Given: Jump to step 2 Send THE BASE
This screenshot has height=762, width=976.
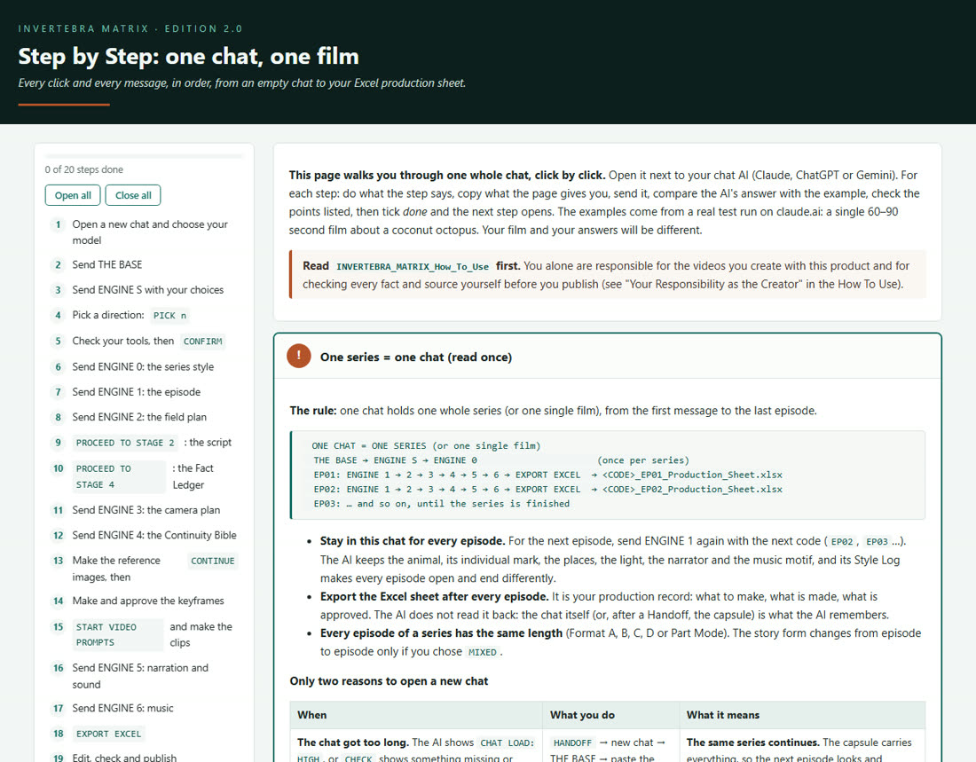Looking at the screenshot, I should pos(145,264).
